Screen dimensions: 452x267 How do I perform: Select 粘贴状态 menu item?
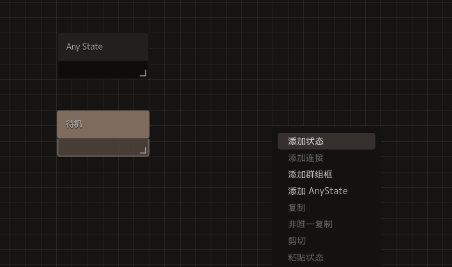click(326, 257)
